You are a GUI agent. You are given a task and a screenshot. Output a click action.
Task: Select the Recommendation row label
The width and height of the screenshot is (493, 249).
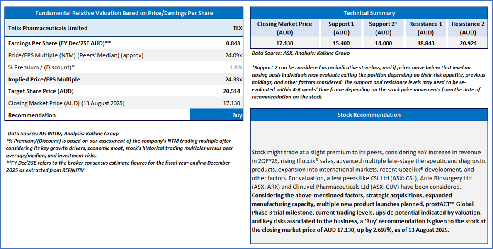[32, 115]
